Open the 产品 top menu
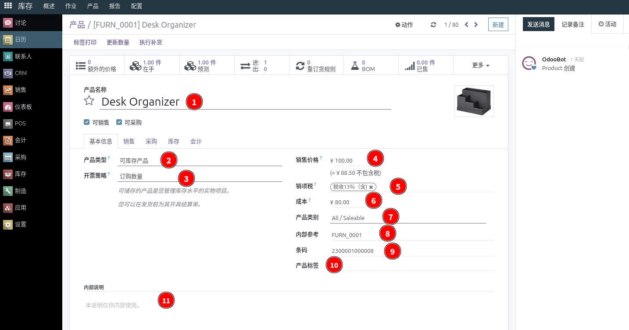This screenshot has width=629, height=330. click(x=93, y=6)
